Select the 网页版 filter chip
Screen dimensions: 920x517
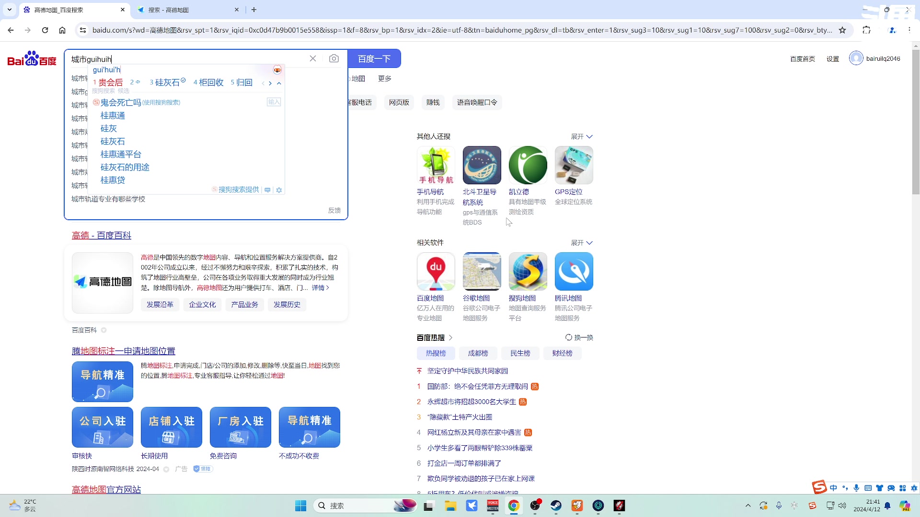tap(399, 102)
